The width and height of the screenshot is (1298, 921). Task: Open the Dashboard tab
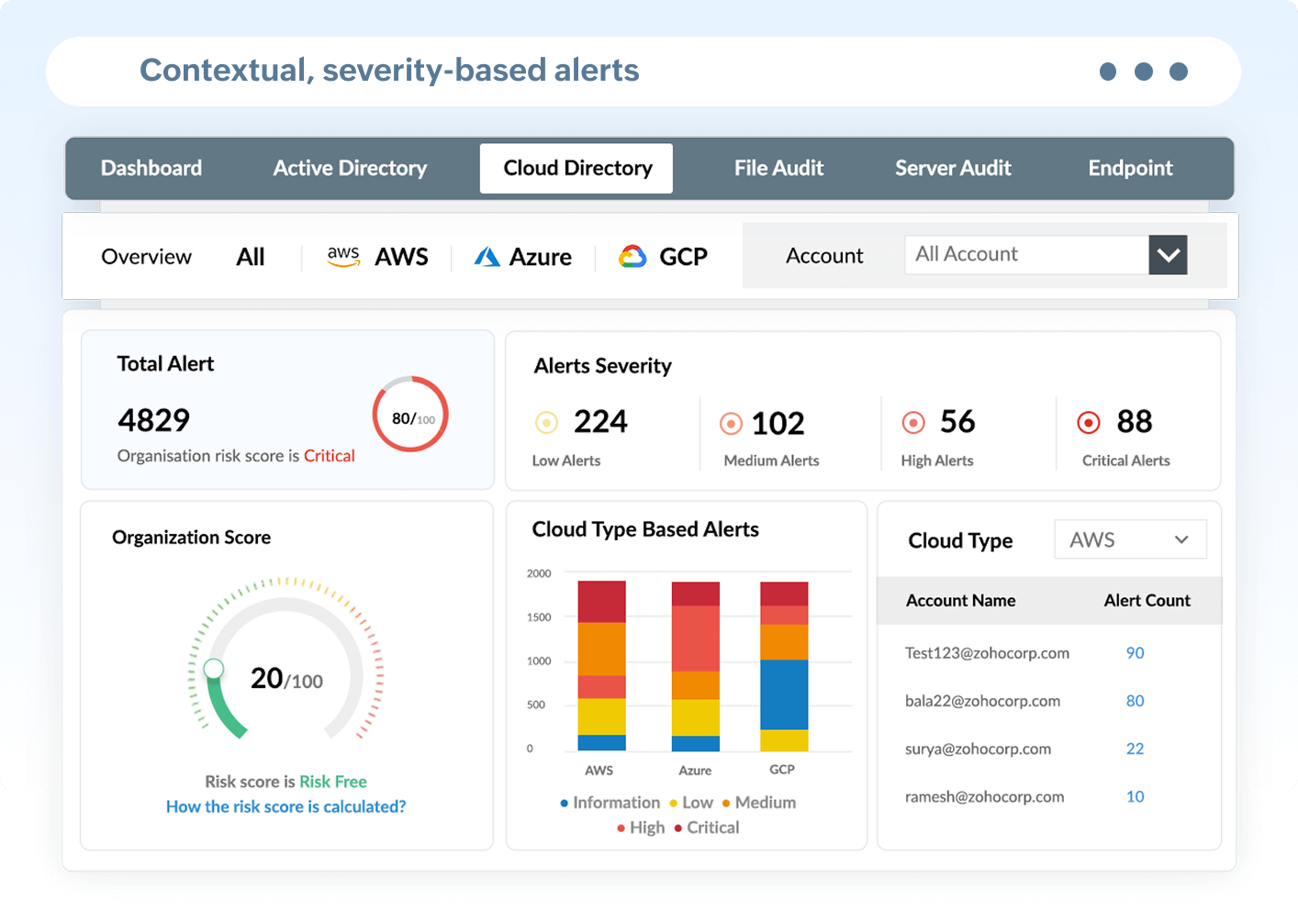[151, 168]
